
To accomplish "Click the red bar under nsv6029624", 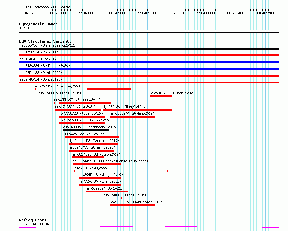I will [107, 191].
